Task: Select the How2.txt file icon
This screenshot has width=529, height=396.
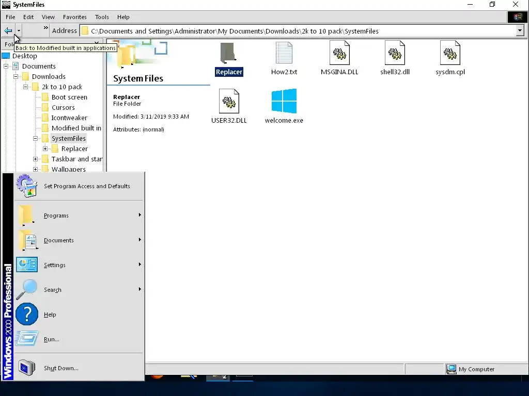Action: [284, 53]
